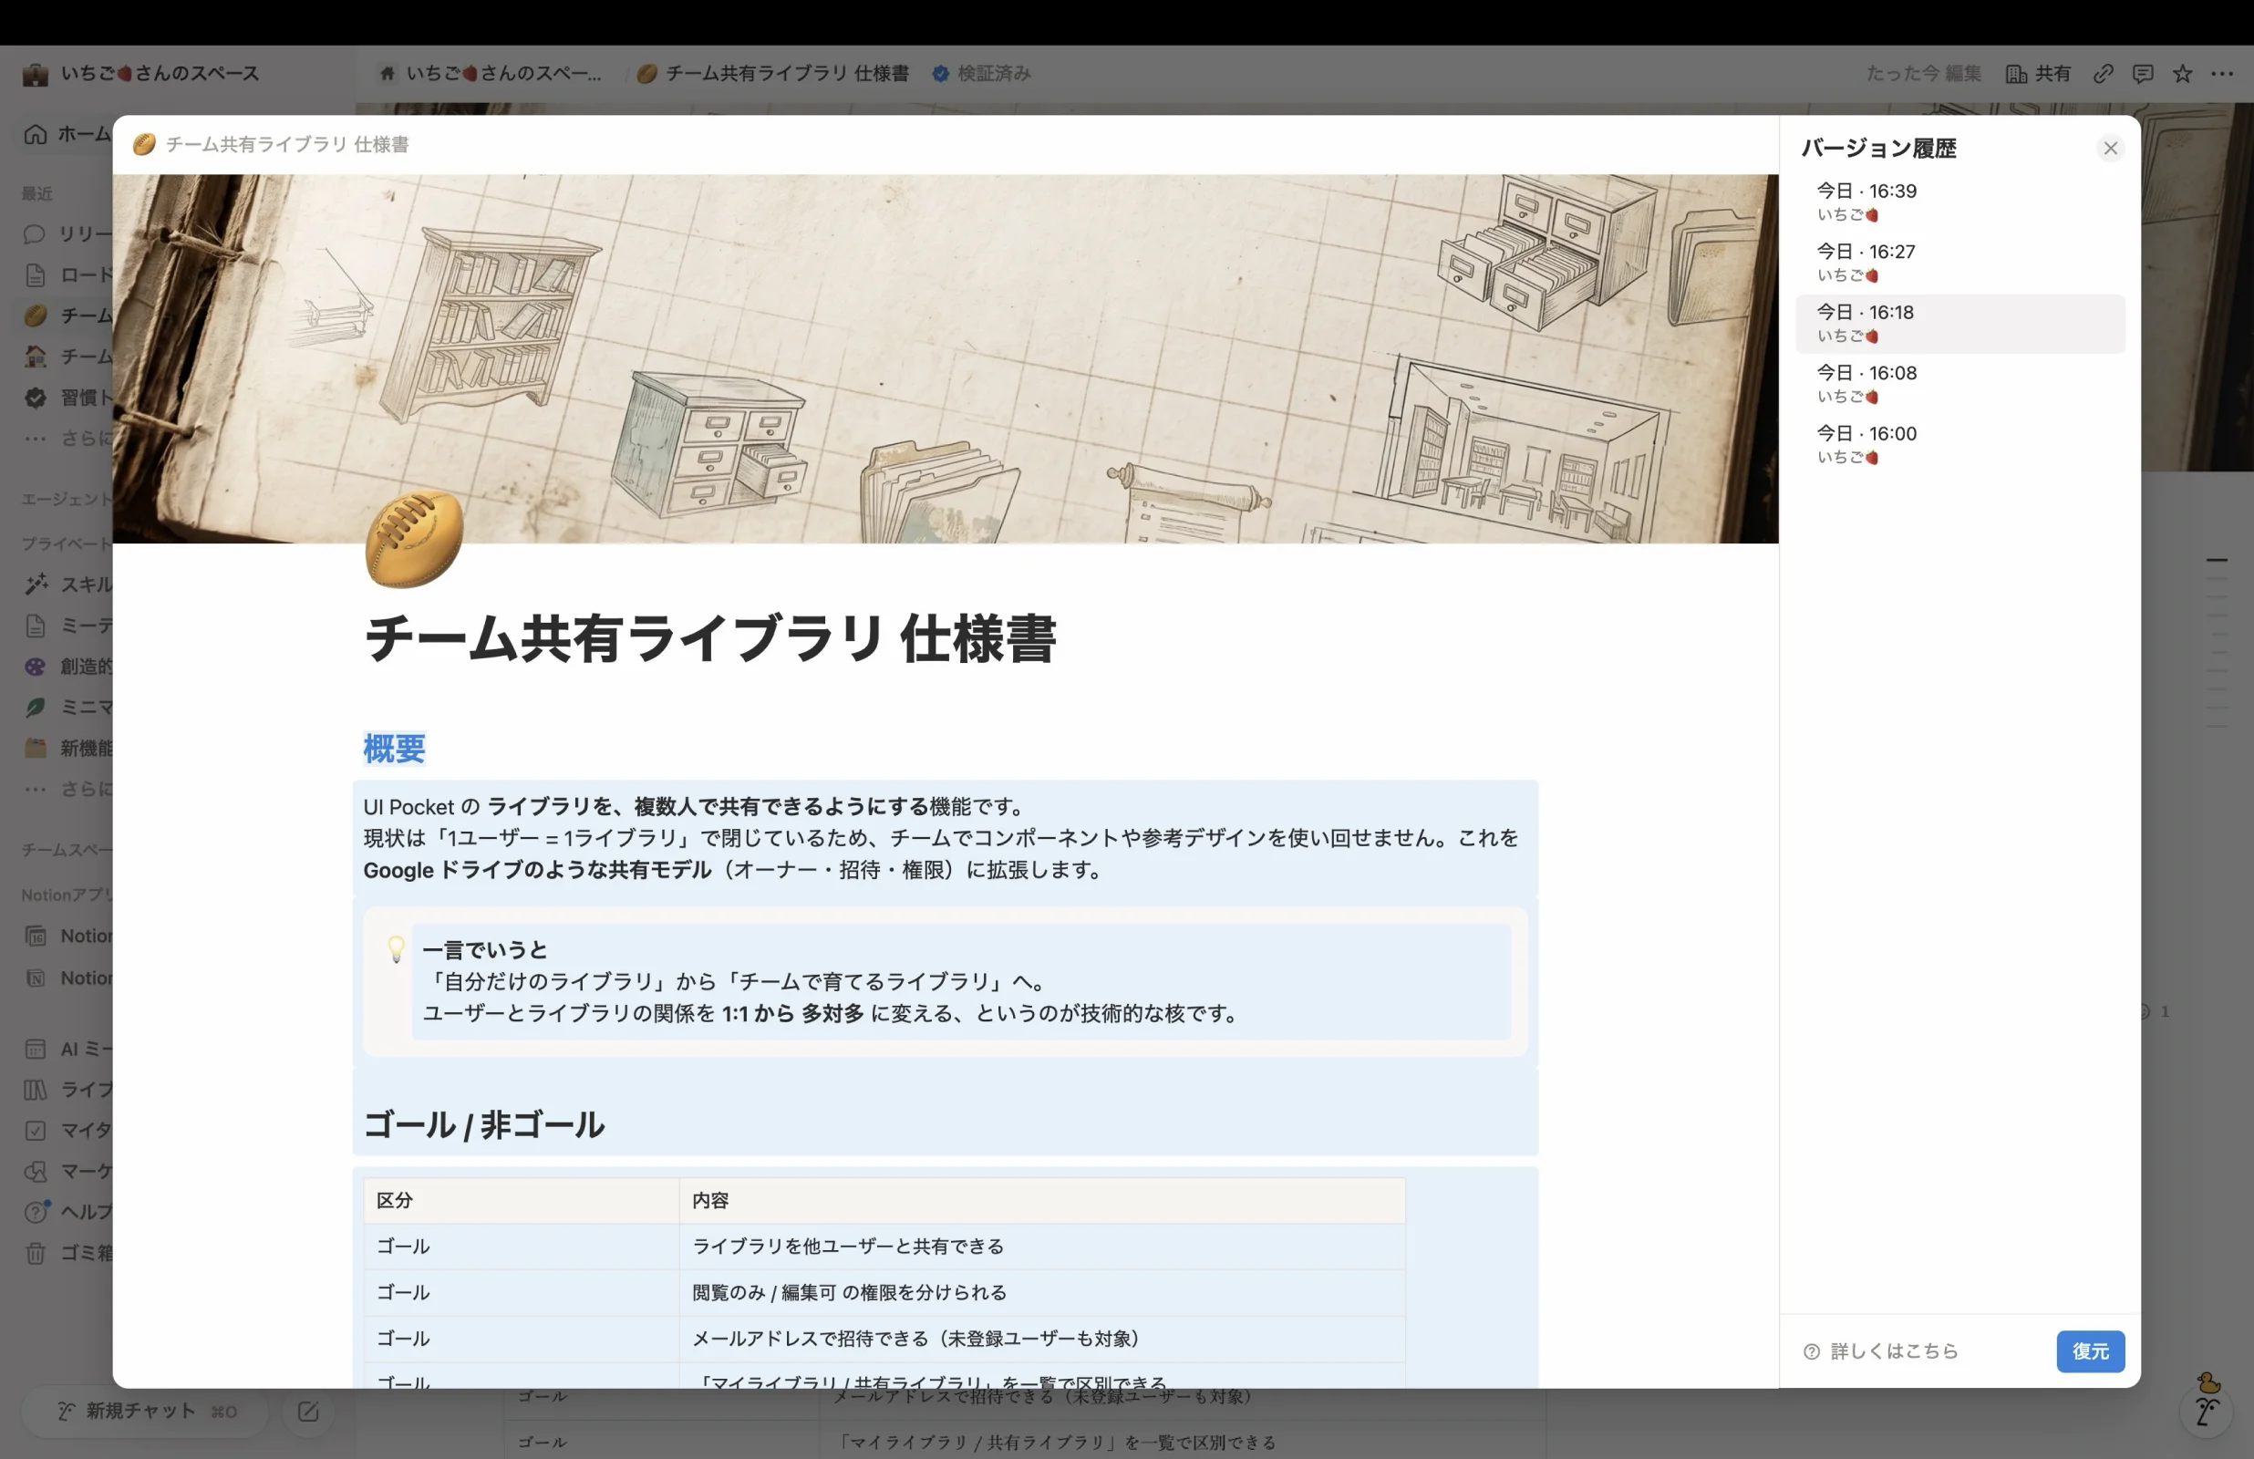Click the 内容 table header cell
Image resolution: width=2254 pixels, height=1459 pixels.
click(1042, 1200)
